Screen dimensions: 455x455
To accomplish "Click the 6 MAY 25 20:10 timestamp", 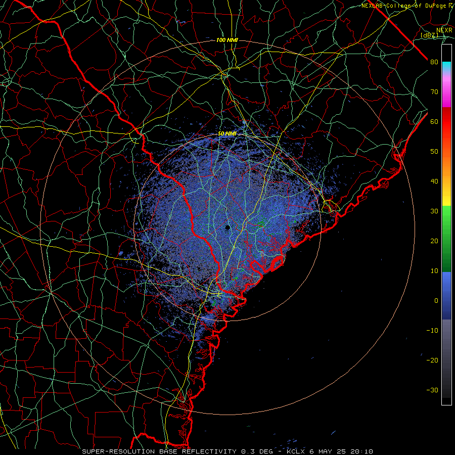I will tap(341, 451).
